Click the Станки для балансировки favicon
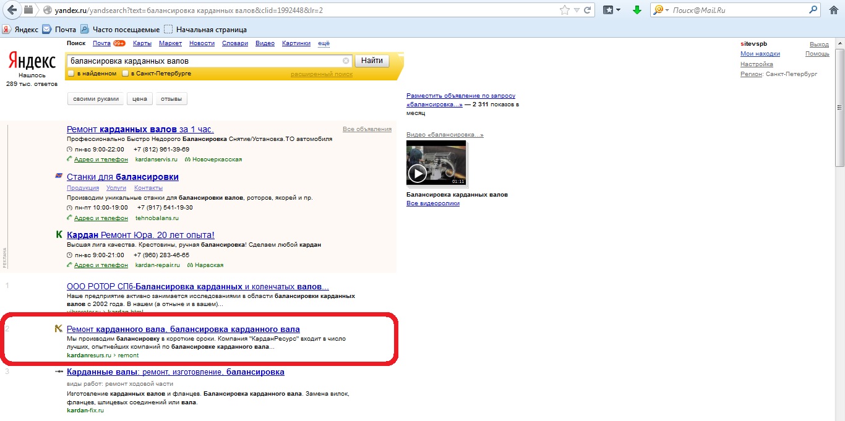Screen dimensions: 845x421 (x=59, y=176)
